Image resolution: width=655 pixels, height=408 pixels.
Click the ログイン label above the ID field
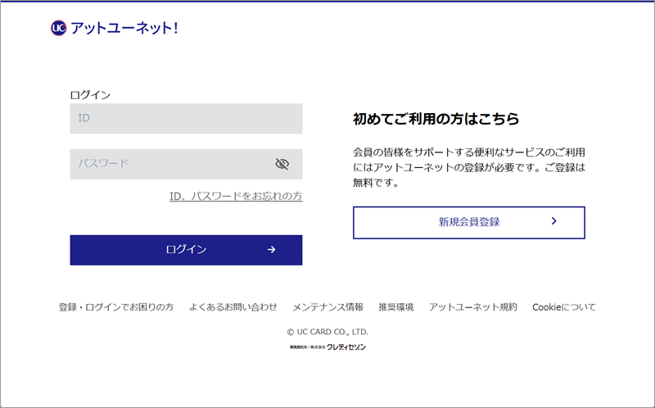[x=90, y=95]
